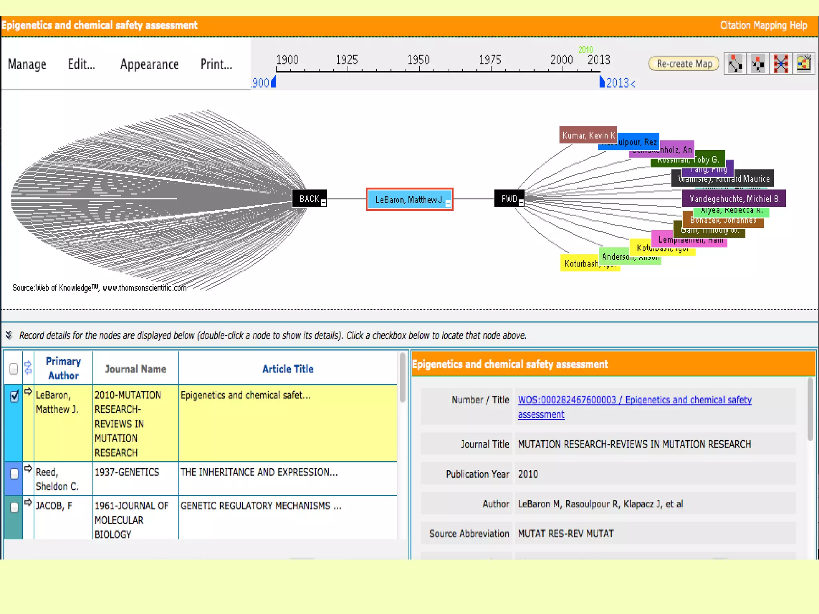Click the contract-nodes (inward arrows) toolbar icon
819x614 pixels.
(x=758, y=64)
